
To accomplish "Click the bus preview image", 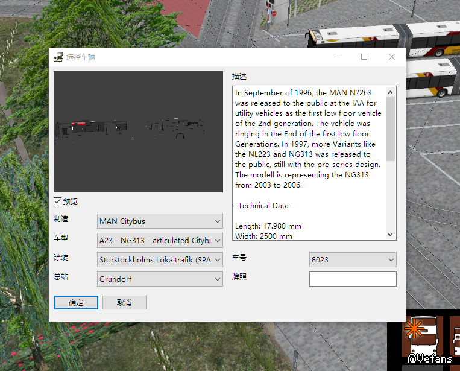I will tap(138, 132).
